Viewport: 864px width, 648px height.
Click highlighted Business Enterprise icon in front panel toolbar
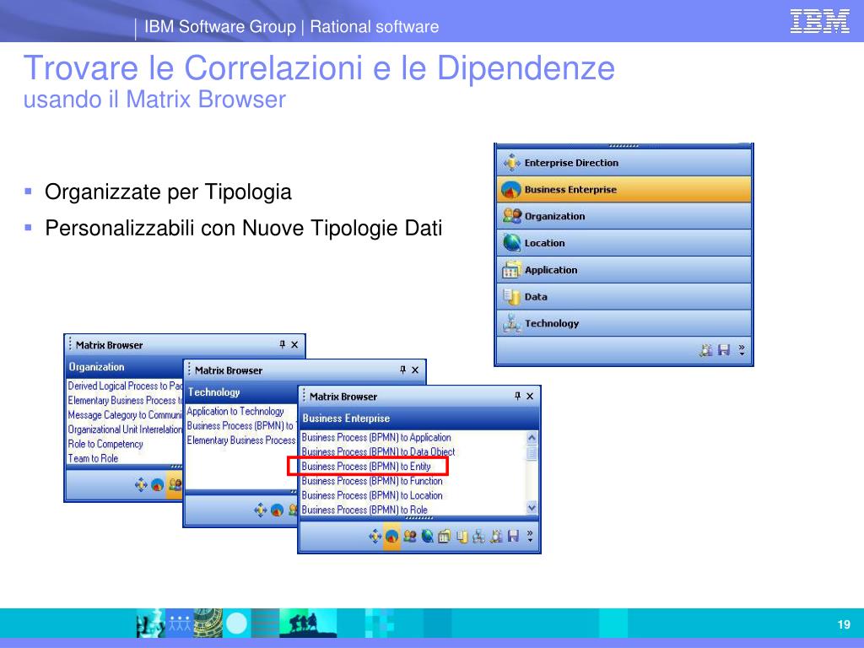click(x=391, y=536)
